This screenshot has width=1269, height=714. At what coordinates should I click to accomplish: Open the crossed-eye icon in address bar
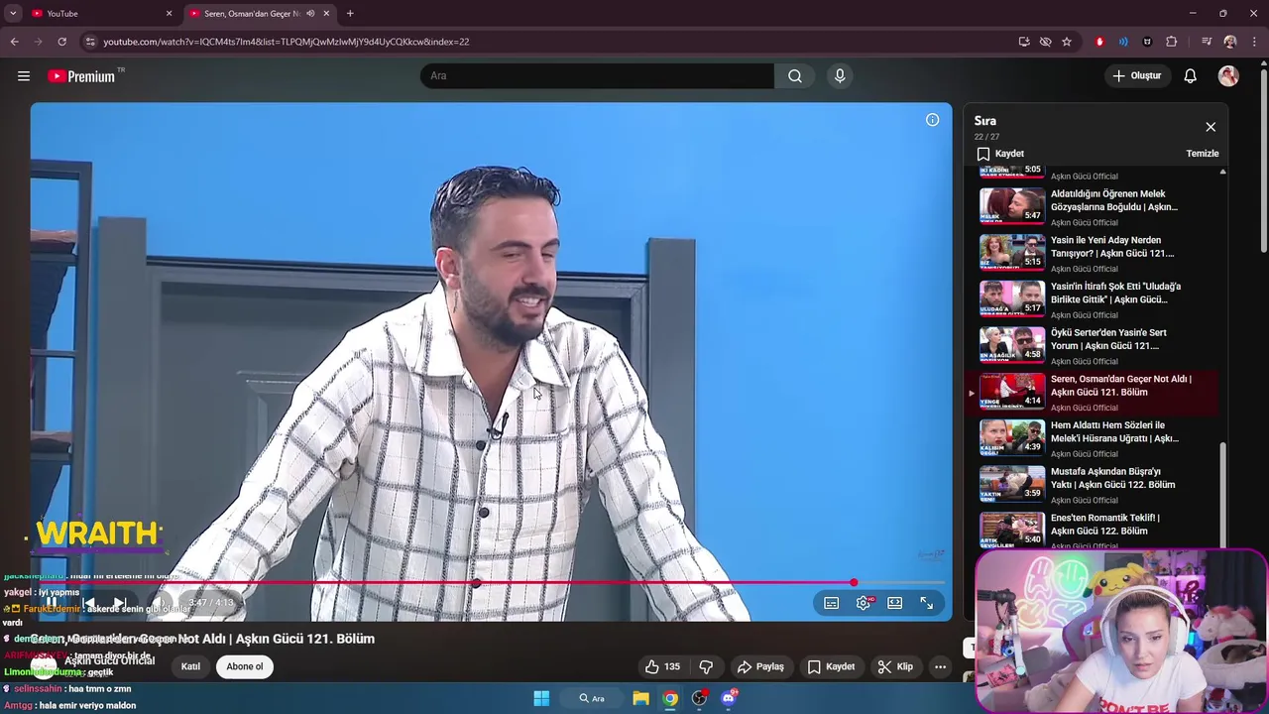coord(1045,42)
